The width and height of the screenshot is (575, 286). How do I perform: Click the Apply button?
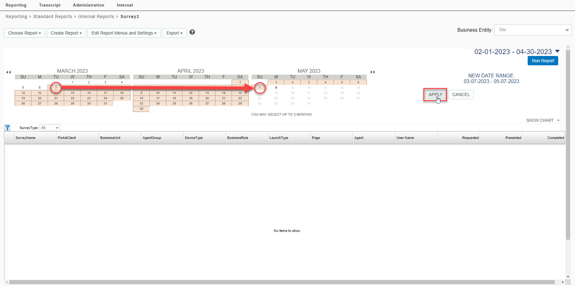click(x=435, y=95)
